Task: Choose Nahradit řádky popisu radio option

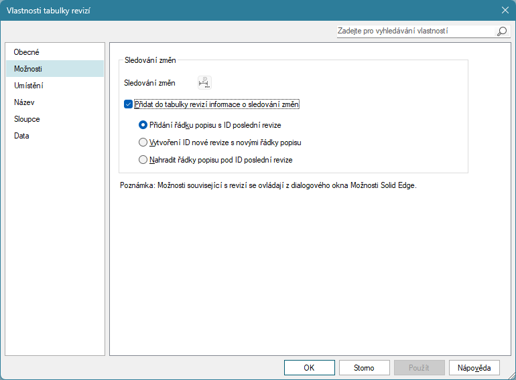Action: [143, 160]
